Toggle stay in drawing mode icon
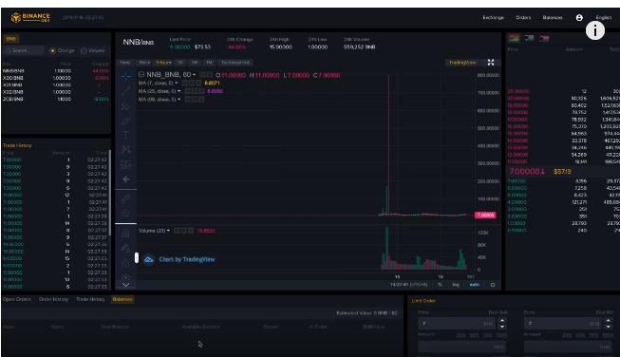Viewport: 620px width, 357px height. click(x=125, y=248)
